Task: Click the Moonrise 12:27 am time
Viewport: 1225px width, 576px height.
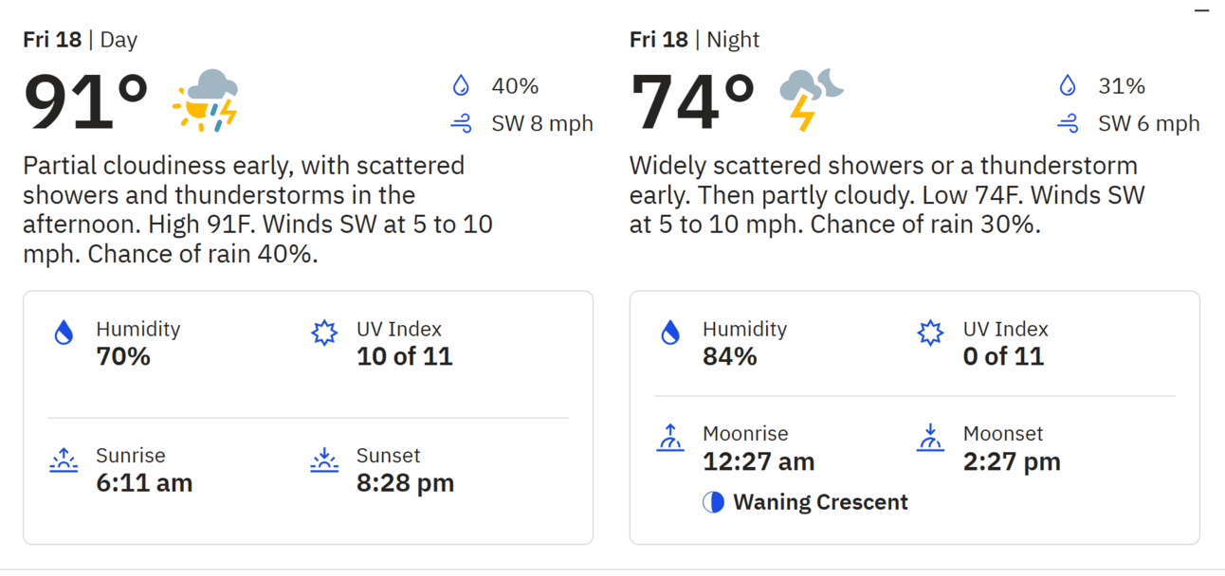Action: [759, 461]
